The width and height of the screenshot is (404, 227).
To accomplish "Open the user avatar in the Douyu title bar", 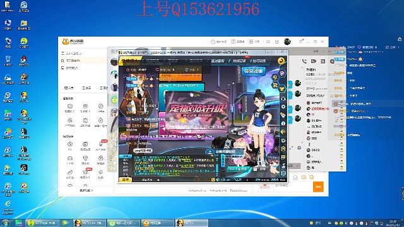I will (287, 42).
